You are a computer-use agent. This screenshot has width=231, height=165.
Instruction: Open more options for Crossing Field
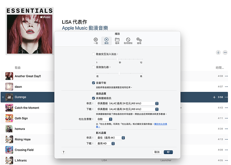coord(226,150)
